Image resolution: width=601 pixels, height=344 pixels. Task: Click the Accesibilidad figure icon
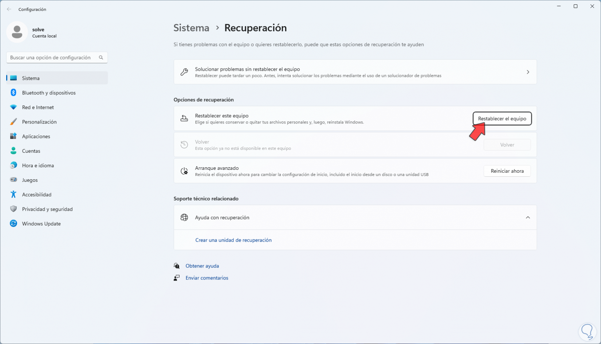coord(13,194)
